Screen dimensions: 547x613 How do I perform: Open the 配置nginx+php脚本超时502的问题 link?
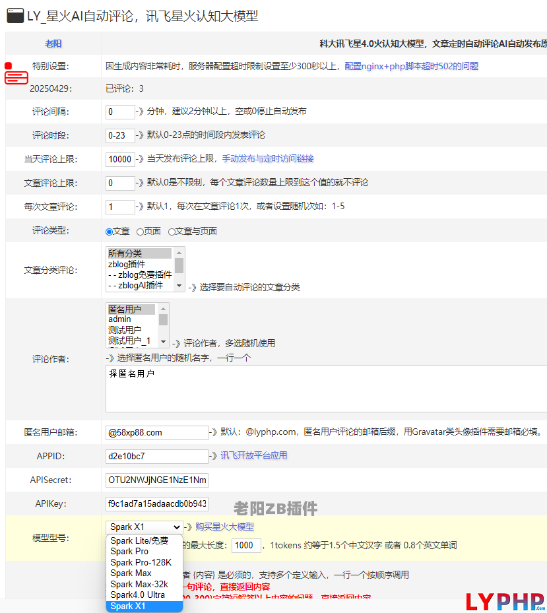(411, 66)
